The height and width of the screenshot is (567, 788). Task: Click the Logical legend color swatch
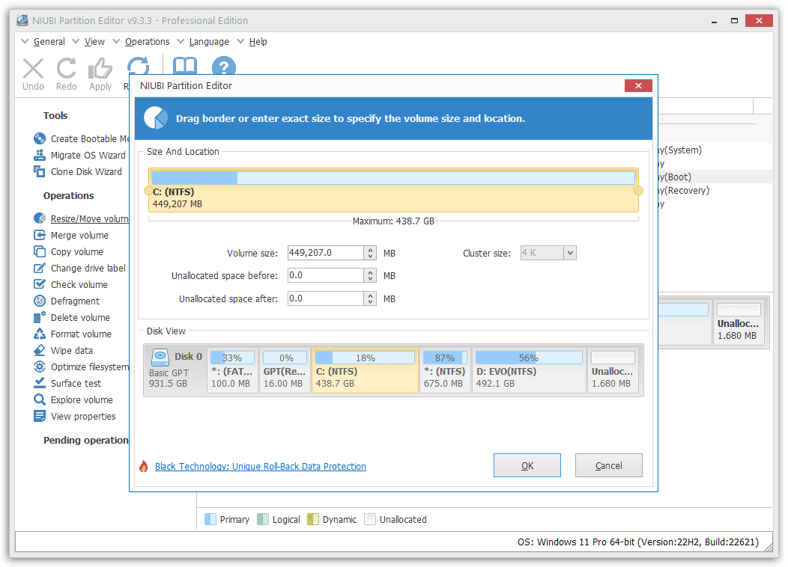point(263,519)
